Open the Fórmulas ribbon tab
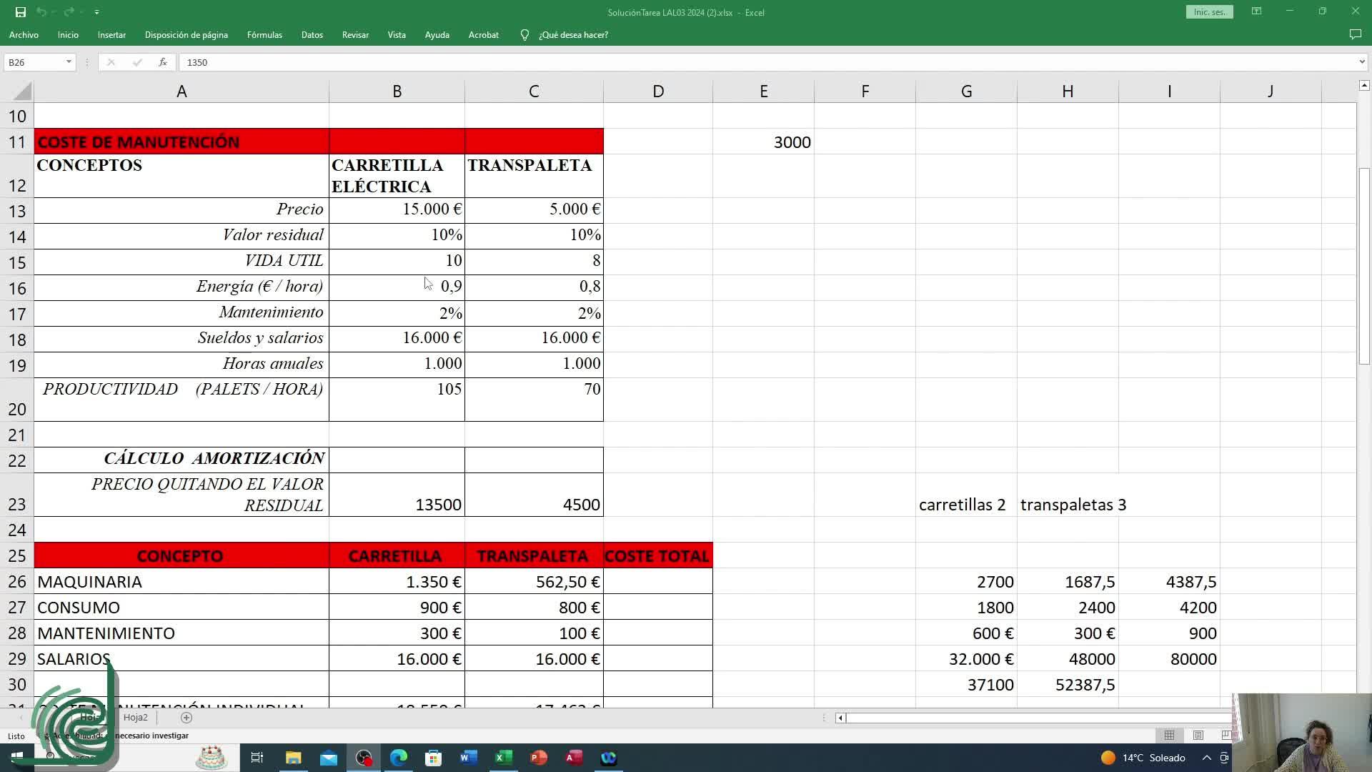1372x772 pixels. click(264, 35)
